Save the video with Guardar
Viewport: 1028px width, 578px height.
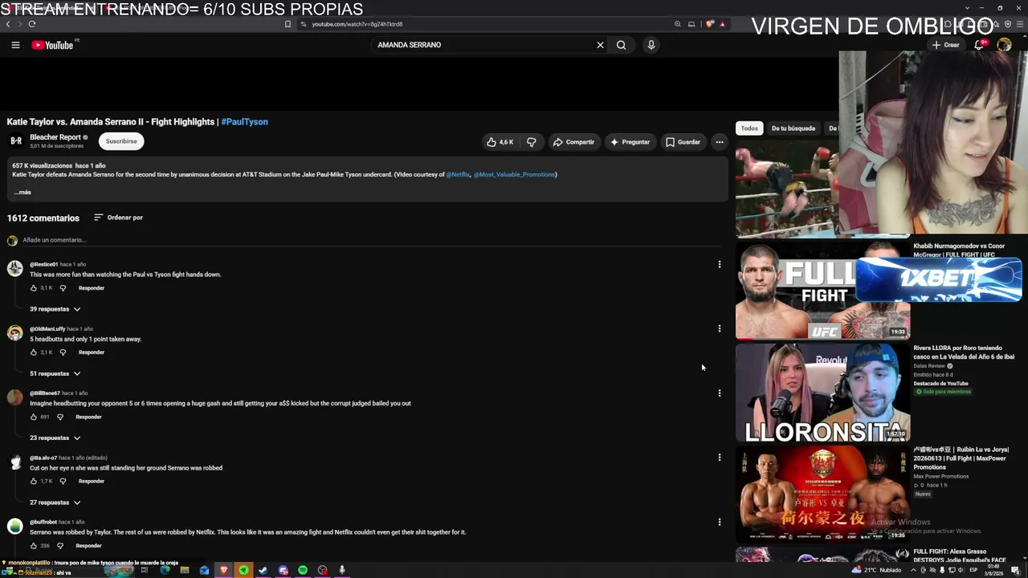(x=683, y=142)
